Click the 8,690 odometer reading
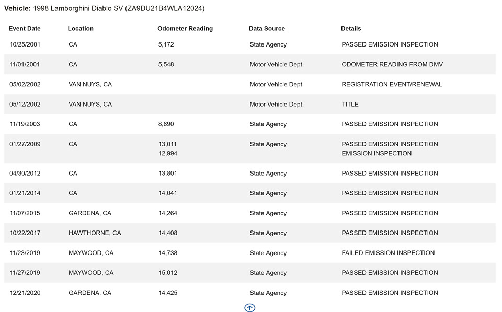Screen dimensions: 502x312 click(166, 124)
